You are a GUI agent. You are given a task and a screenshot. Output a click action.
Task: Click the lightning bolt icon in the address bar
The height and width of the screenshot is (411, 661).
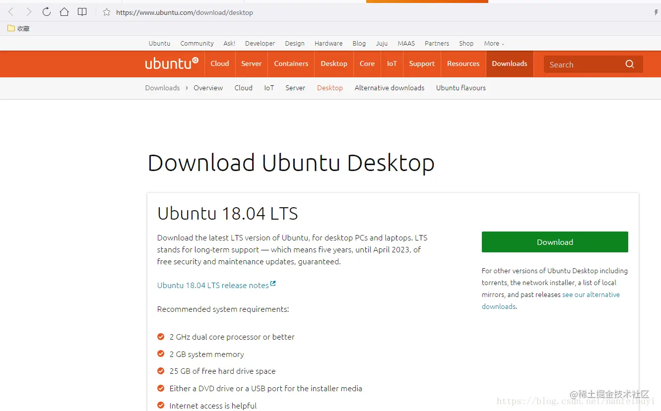point(656,12)
